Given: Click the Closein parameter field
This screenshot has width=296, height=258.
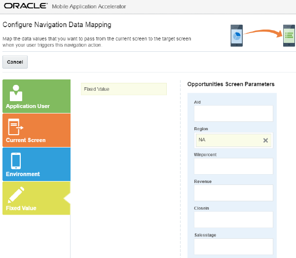Looking at the screenshot, I should [x=233, y=220].
